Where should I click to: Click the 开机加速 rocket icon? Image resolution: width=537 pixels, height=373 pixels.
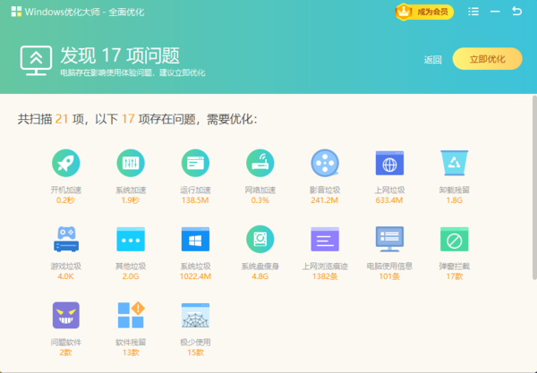[66, 163]
